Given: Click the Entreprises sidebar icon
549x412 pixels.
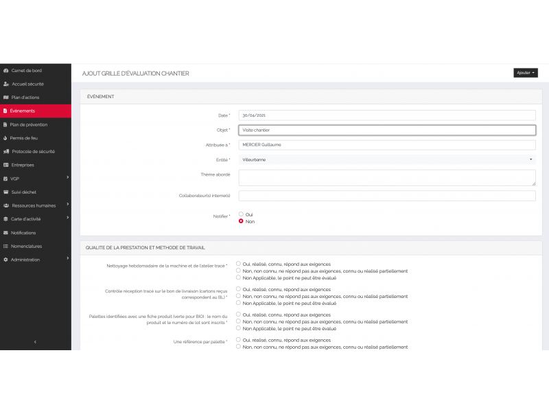Looking at the screenshot, I should 6,165.
